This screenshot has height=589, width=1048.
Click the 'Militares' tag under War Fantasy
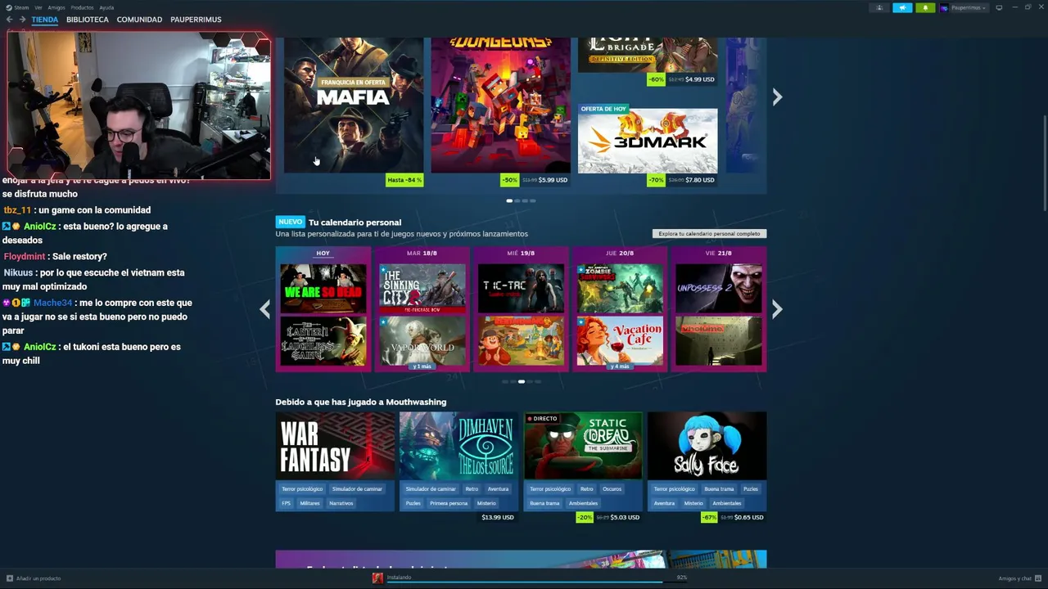click(x=309, y=503)
